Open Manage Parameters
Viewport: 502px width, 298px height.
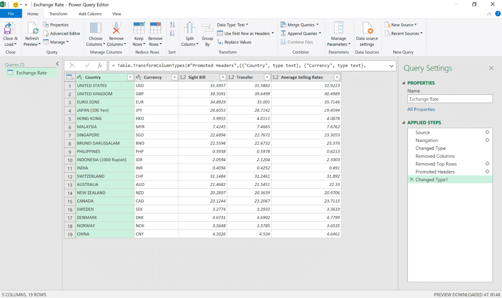[338, 34]
